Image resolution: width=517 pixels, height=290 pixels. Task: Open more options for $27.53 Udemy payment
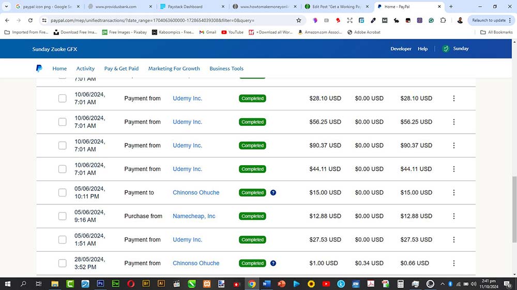pos(454,239)
